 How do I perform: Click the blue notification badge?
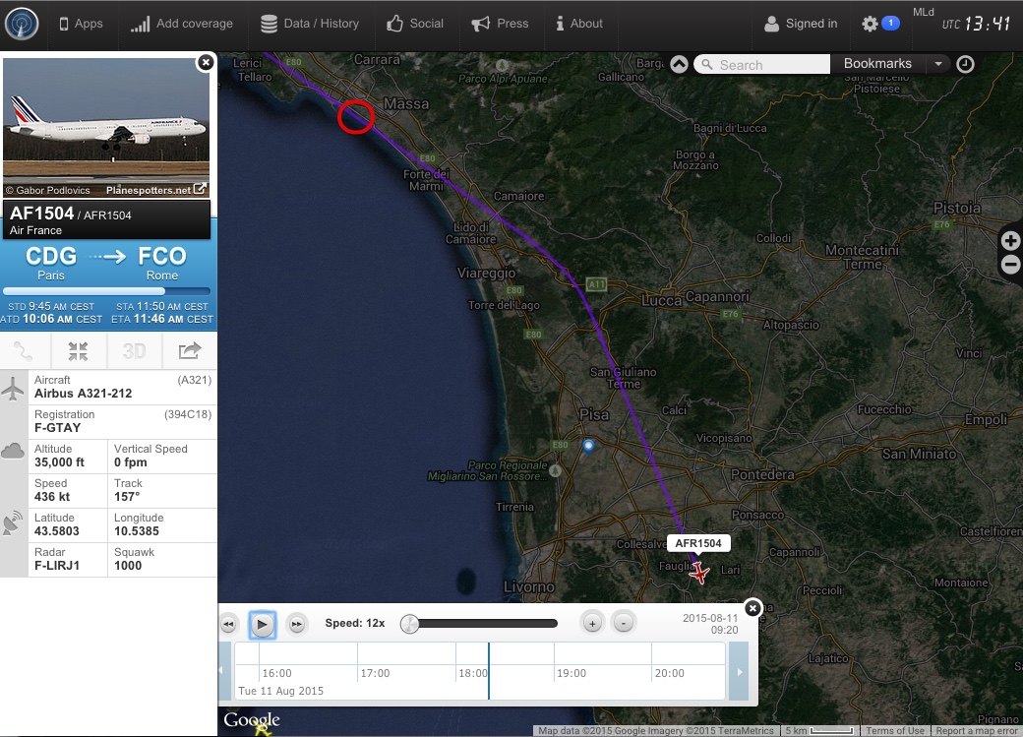tap(890, 23)
